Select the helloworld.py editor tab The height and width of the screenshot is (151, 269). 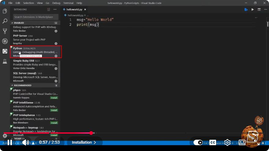(74, 9)
